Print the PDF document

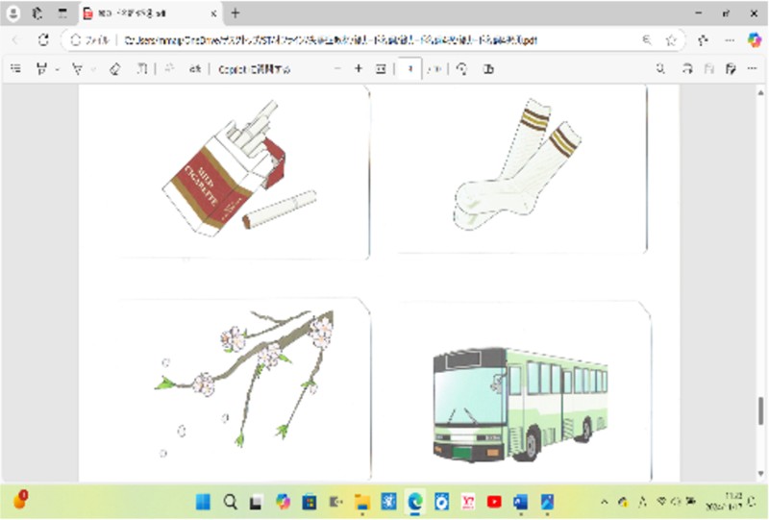coord(686,69)
